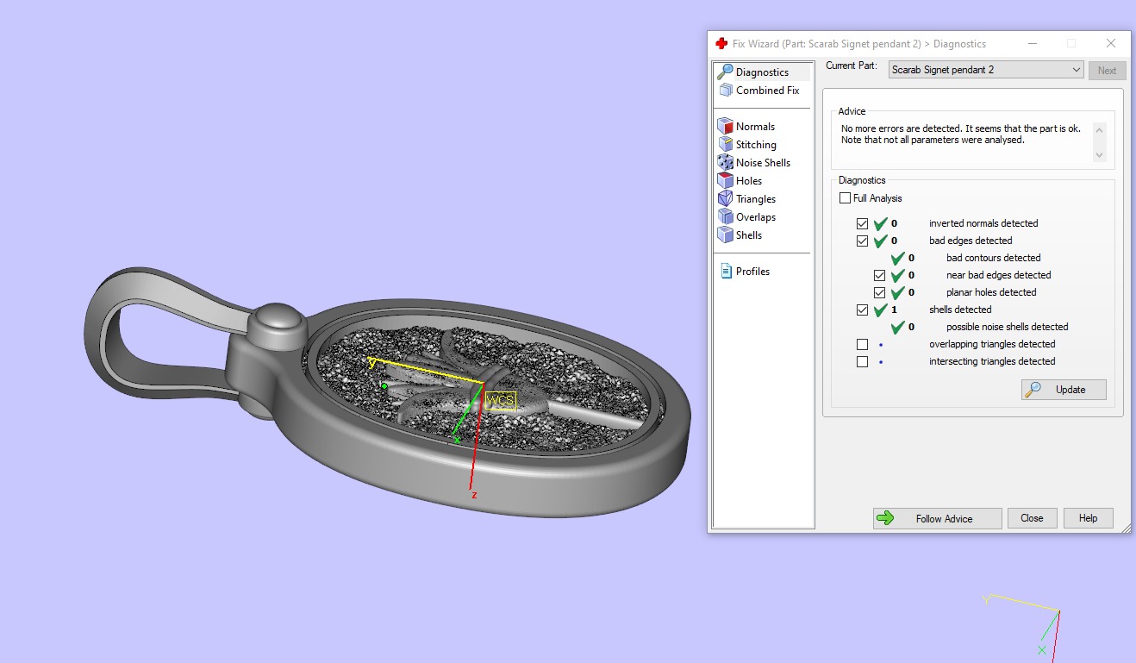This screenshot has height=663, width=1136.
Task: Open the Current Part dropdown
Action: (x=986, y=70)
